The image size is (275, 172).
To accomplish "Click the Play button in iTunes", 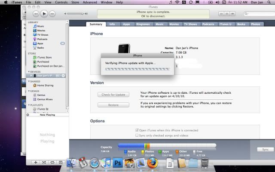I will tap(44, 14).
